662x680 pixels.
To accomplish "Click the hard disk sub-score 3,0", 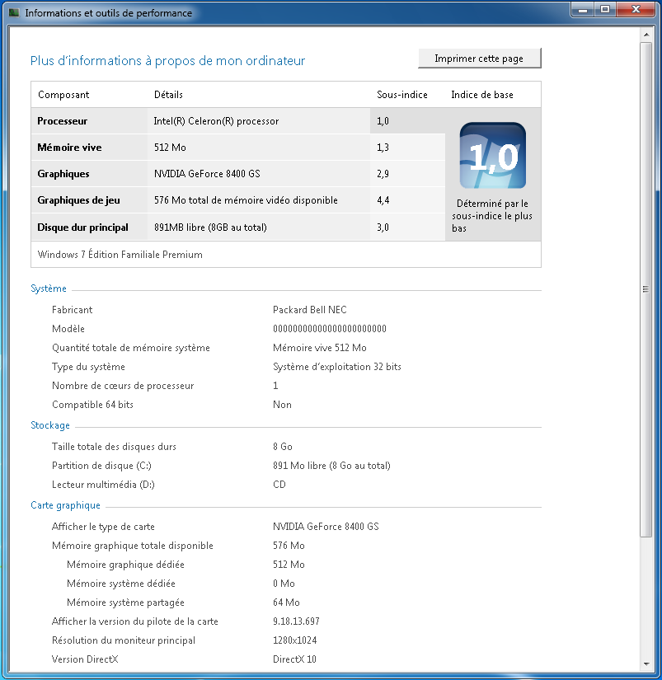I will tap(383, 227).
